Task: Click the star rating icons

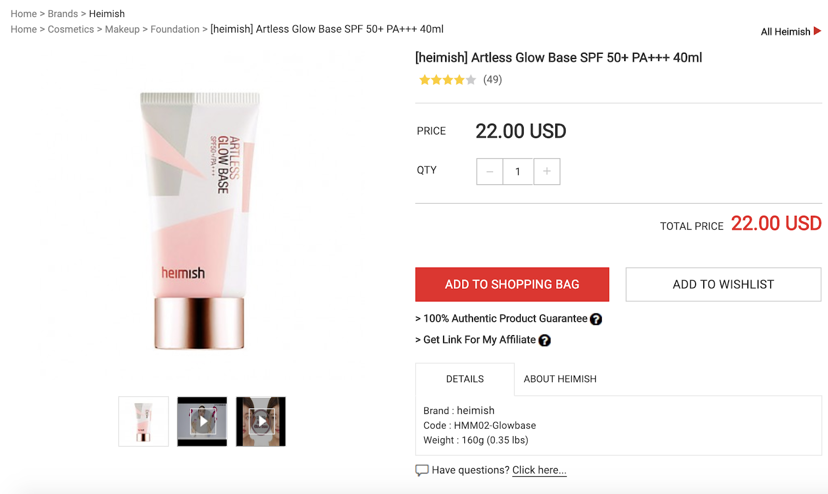Action: pos(447,80)
